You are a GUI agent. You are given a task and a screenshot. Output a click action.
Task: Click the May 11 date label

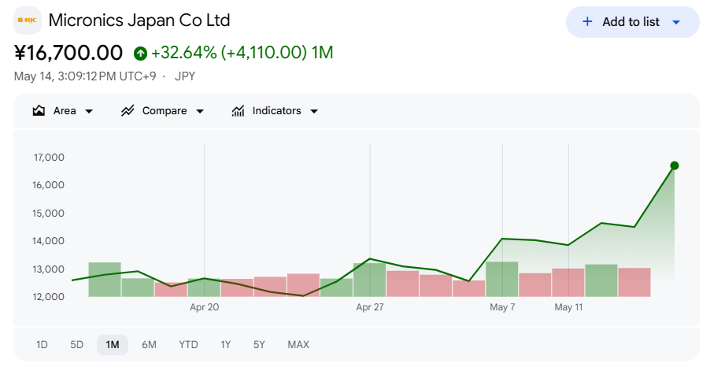click(568, 307)
